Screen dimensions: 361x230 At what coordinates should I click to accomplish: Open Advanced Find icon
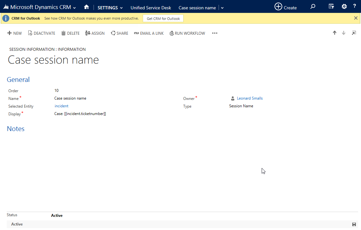tap(331, 6)
